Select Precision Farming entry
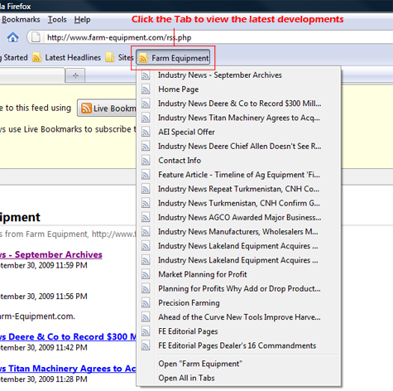The image size is (393, 391). [239, 303]
